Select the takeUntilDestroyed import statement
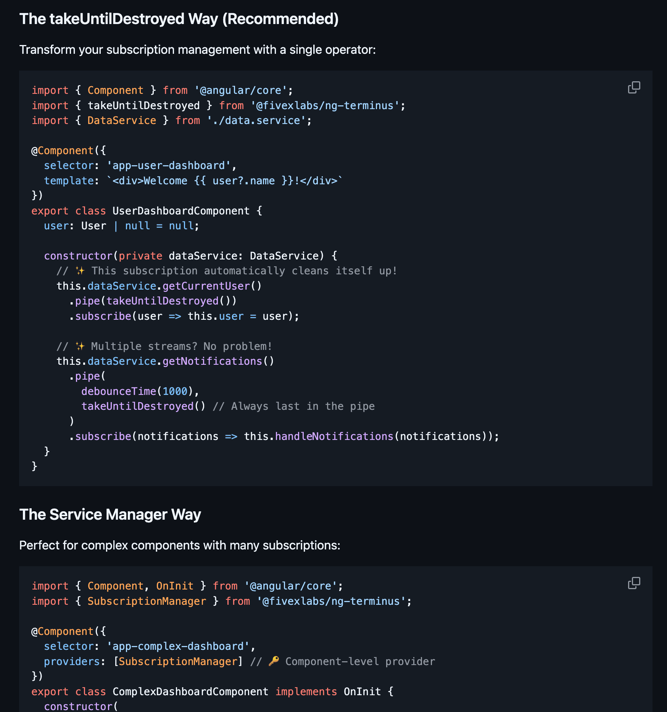This screenshot has width=667, height=712. click(x=217, y=105)
